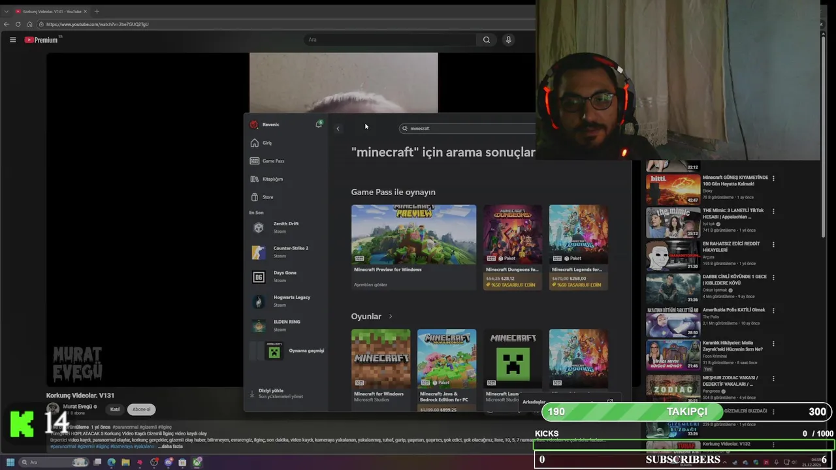Open the Xbox notifications bell

click(319, 124)
